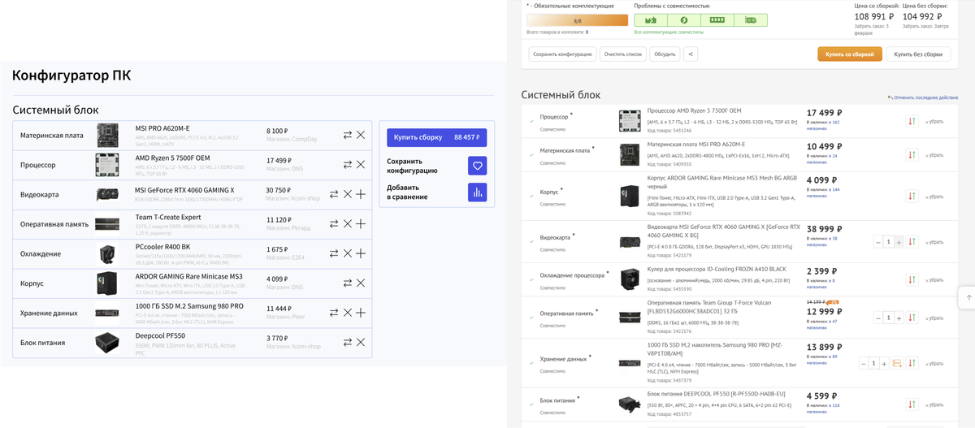This screenshot has height=428, width=975.
Task: Delete AMD Ryzen 5 7500F row with X, left panel
Action: tap(361, 164)
